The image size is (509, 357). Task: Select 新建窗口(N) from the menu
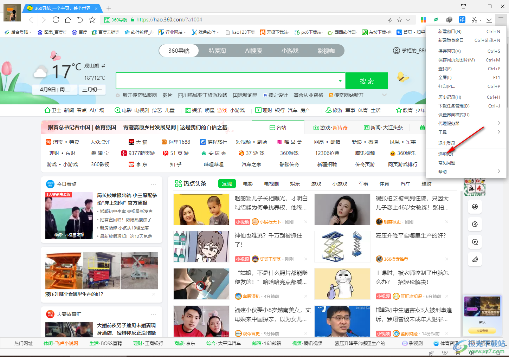(x=466, y=32)
